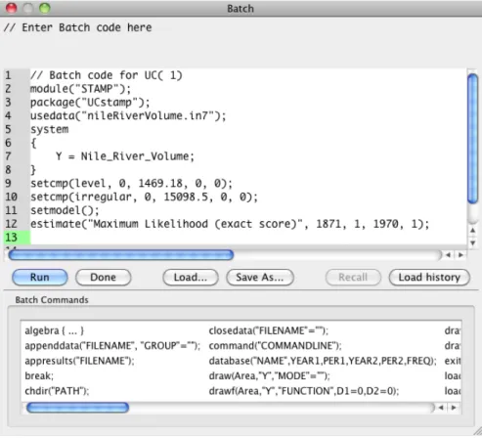
Task: Select the draw(Area,"Y","MODE"="") command
Action: [x=269, y=375]
